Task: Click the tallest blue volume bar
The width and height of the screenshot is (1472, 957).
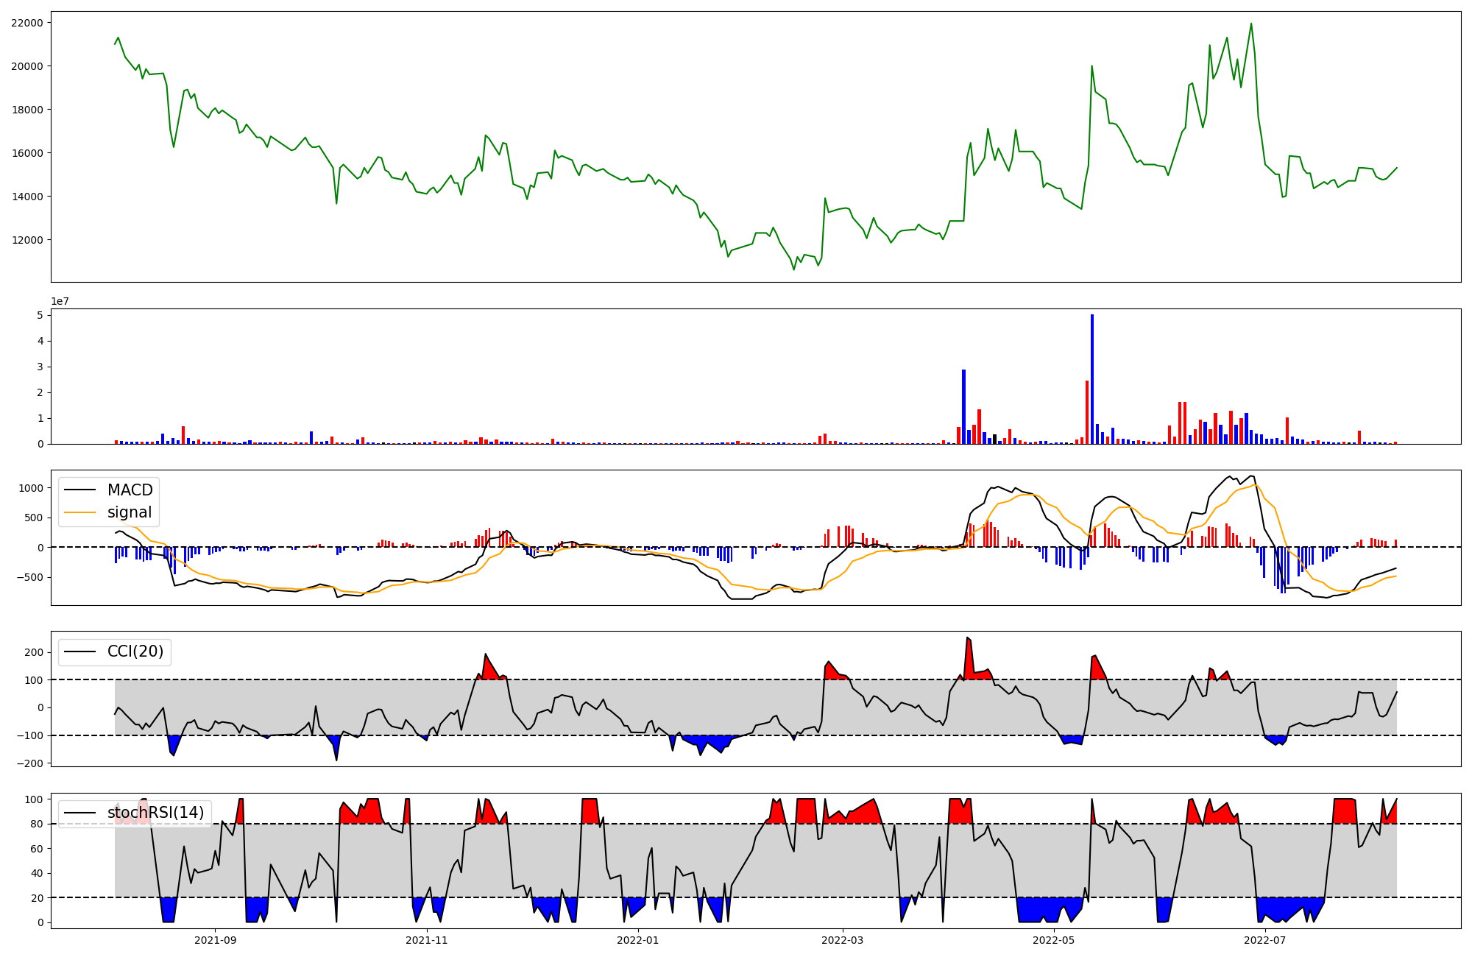Action: 1092,379
